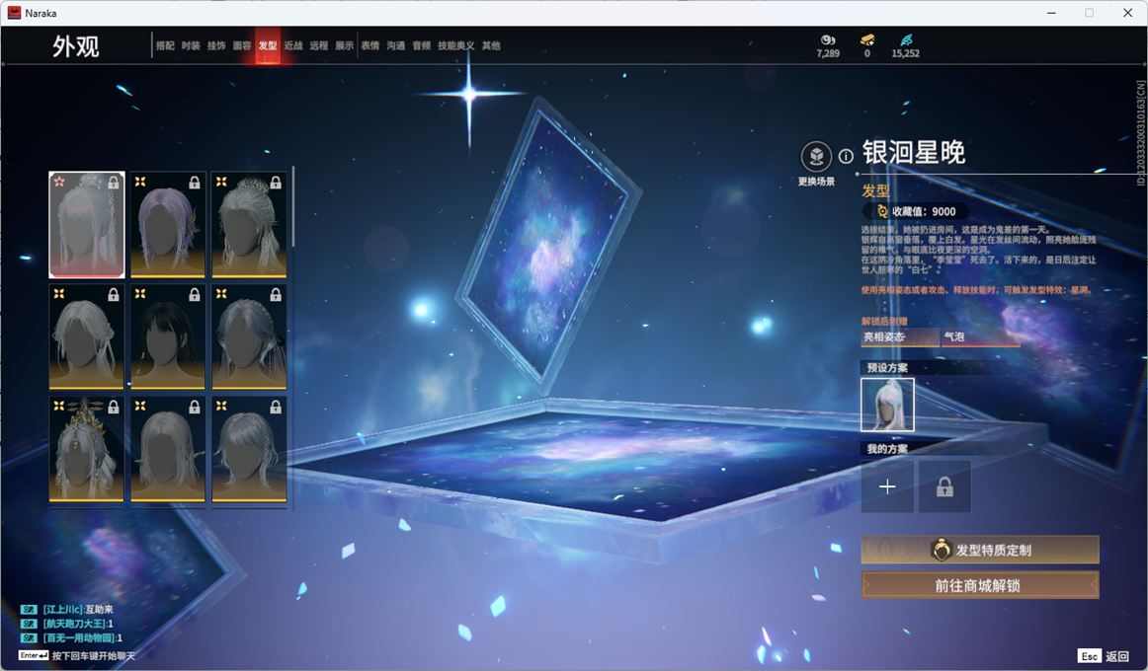Minimize the Naraka window
Viewport: 1148px width, 671px height.
[x=1051, y=13]
